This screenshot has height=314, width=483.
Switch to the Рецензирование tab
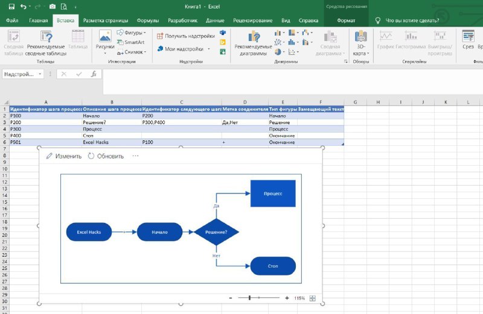pyautogui.click(x=253, y=20)
